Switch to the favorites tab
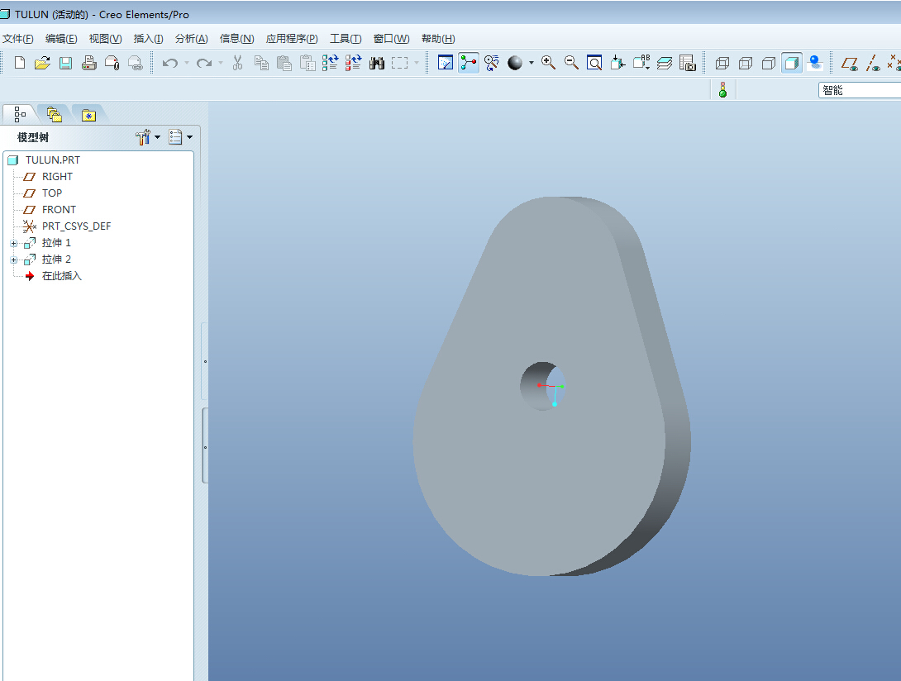 (x=88, y=115)
